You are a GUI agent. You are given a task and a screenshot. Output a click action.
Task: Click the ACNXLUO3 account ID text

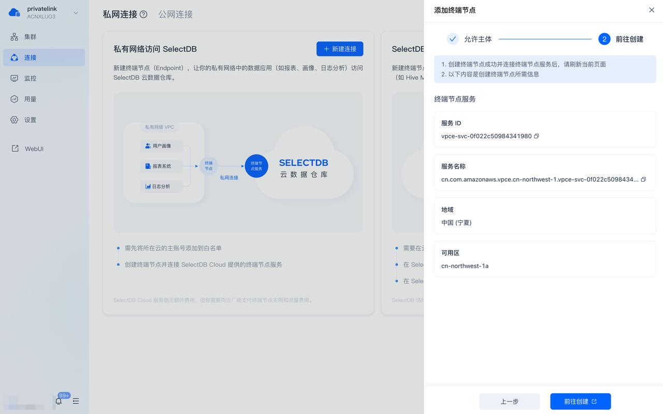[41, 17]
